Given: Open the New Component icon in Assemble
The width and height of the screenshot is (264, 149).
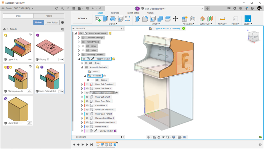Looking at the screenshot, I should [x=185, y=19].
